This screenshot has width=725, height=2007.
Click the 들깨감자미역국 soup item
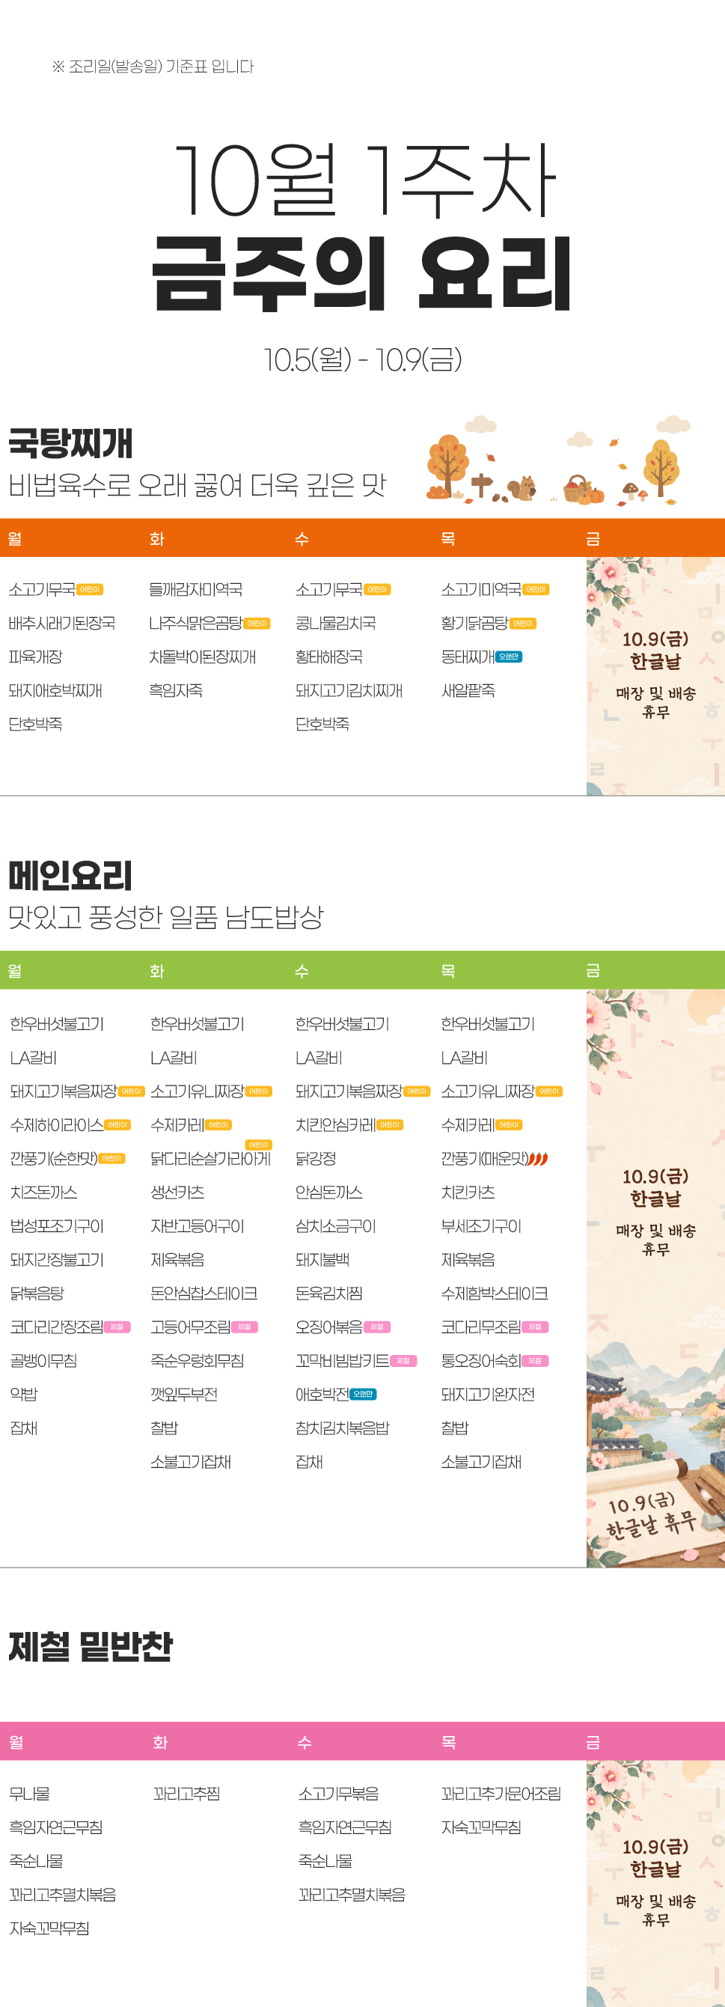195,590
